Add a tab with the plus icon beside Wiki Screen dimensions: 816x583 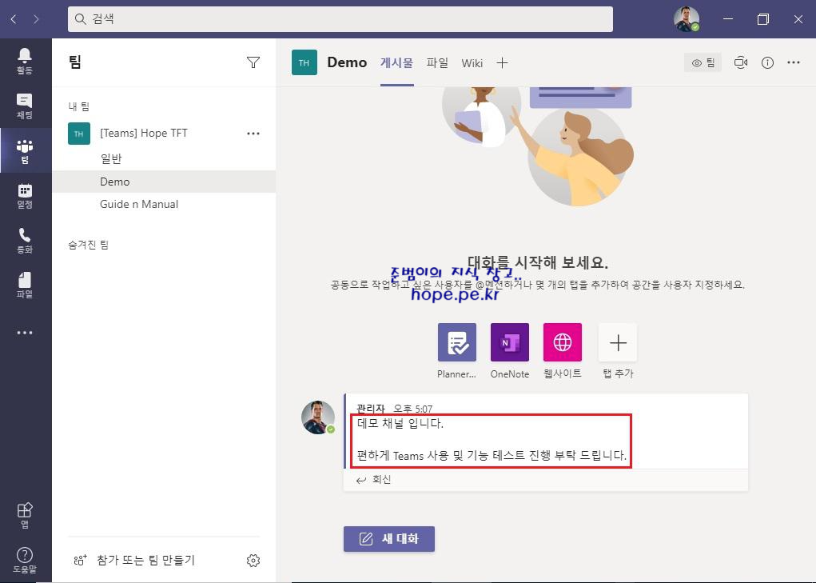pos(502,63)
